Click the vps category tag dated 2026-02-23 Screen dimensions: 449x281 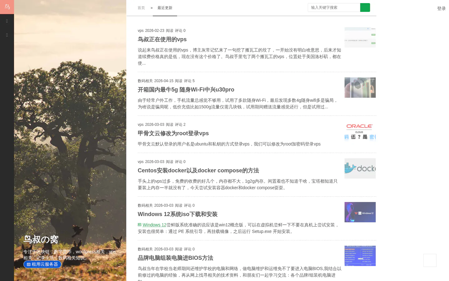141,31
